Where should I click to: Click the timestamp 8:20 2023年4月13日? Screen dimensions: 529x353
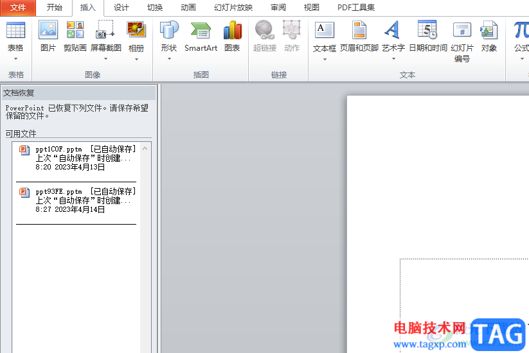pyautogui.click(x=70, y=167)
